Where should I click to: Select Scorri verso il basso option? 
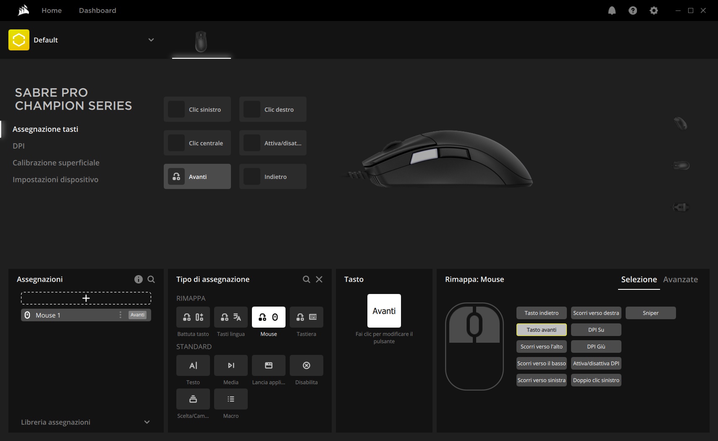pos(542,363)
